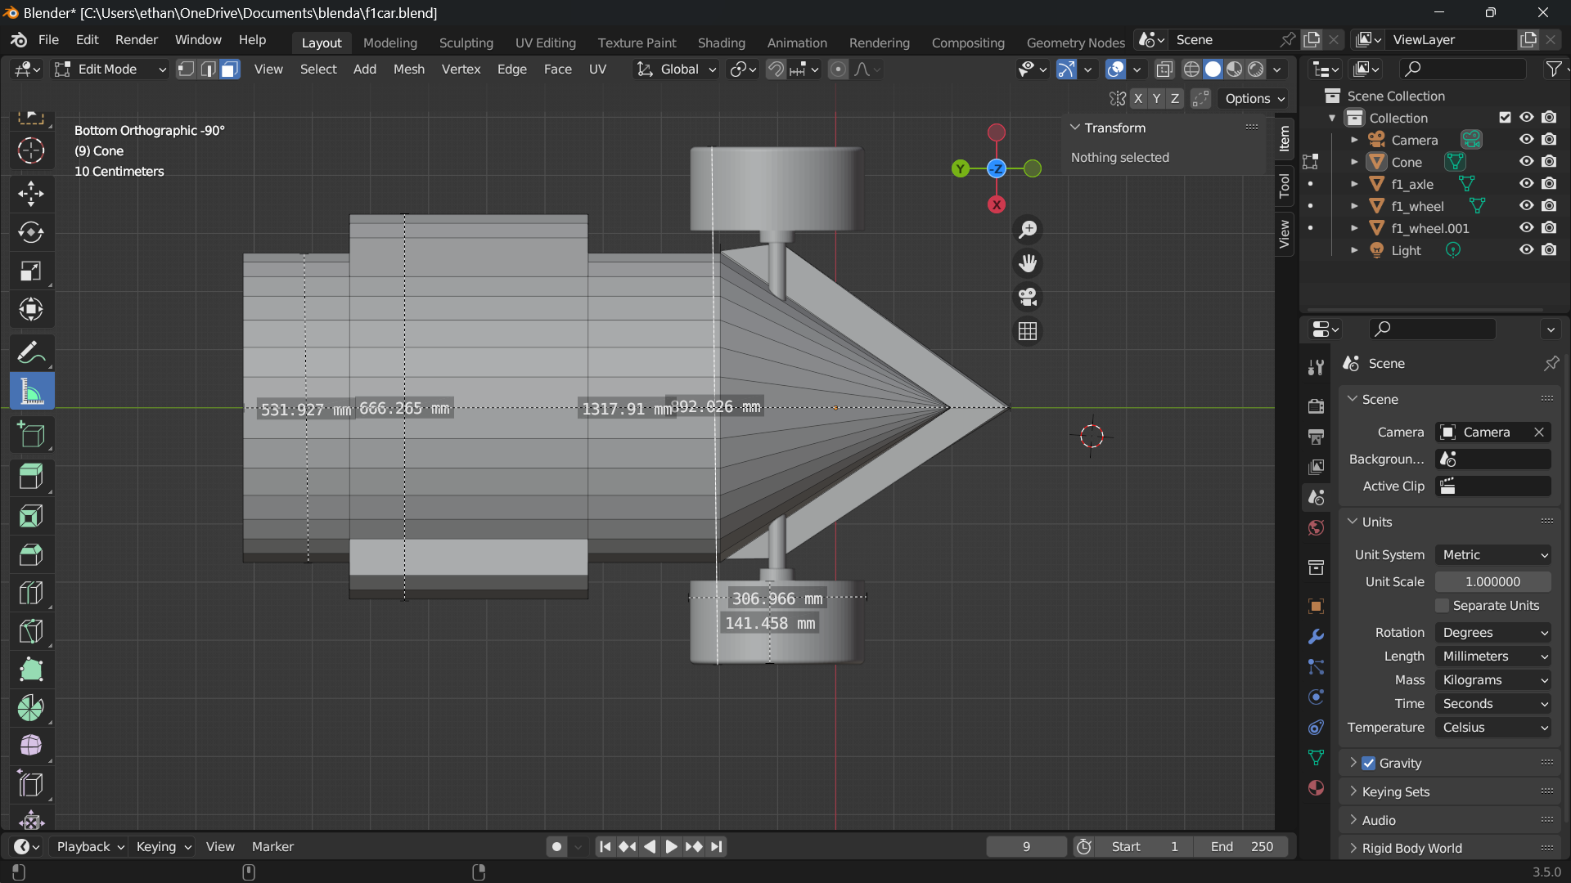Open the Mesh menu

(x=408, y=69)
